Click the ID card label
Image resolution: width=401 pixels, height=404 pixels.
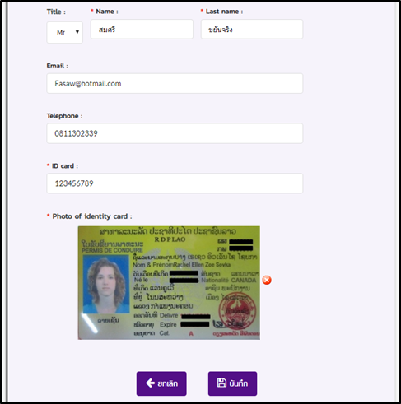pyautogui.click(x=65, y=166)
